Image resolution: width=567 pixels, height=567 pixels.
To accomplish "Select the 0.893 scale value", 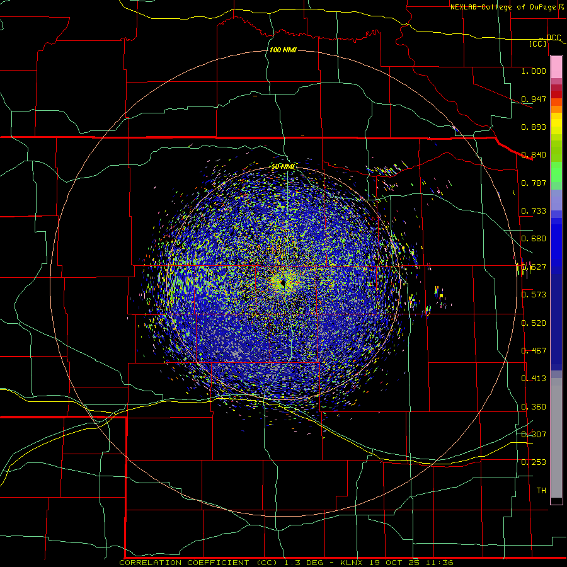I will [x=534, y=127].
